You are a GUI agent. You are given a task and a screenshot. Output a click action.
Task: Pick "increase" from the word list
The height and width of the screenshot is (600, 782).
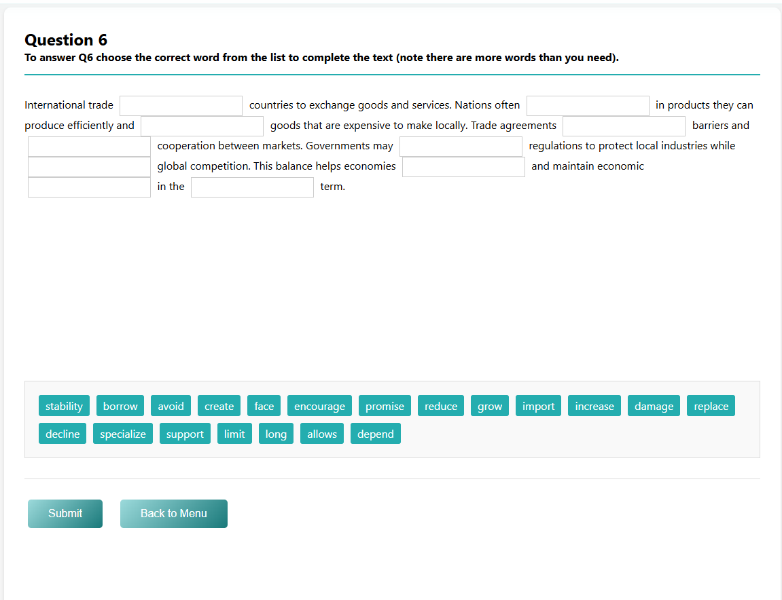594,405
